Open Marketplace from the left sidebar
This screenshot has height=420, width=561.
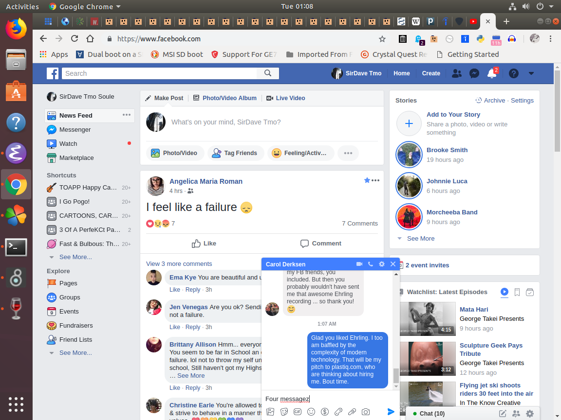tap(76, 157)
